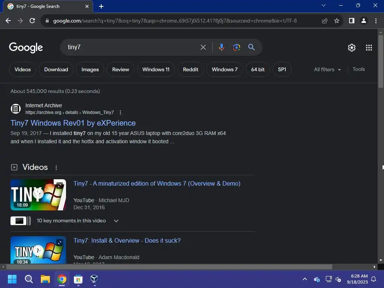The image size is (384, 288).
Task: Open the Chrome profile menu
Action: 364,21
